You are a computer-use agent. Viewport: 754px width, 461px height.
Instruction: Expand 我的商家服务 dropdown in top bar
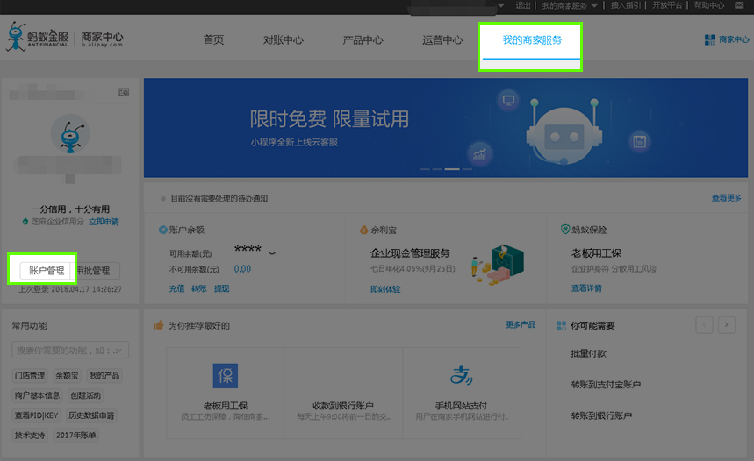[594, 5]
